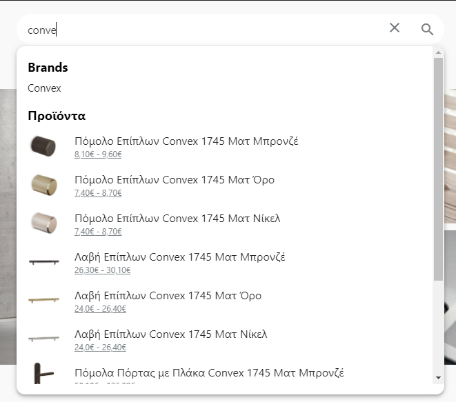
Task: Click the scrollbar down arrow in results
Action: point(438,378)
